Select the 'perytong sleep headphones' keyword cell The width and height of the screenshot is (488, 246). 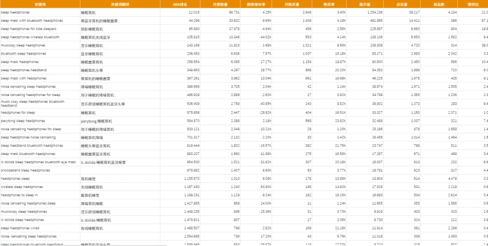23,121
